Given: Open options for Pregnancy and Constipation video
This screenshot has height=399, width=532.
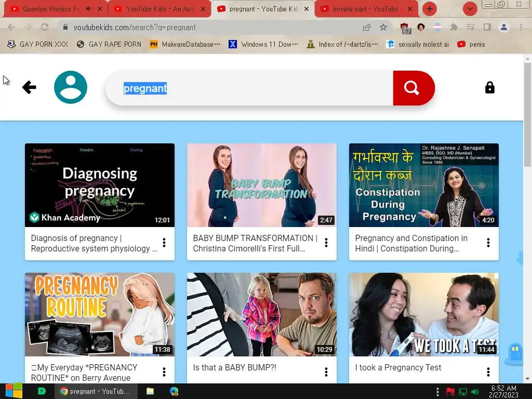Looking at the screenshot, I should point(488,243).
